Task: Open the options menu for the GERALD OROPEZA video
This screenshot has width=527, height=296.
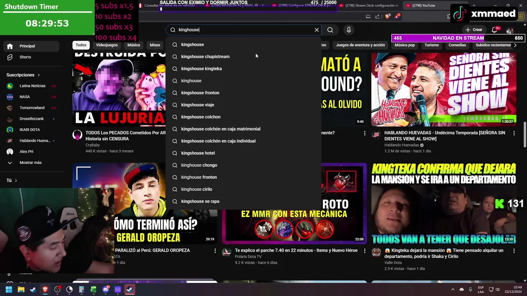Action: (215, 250)
